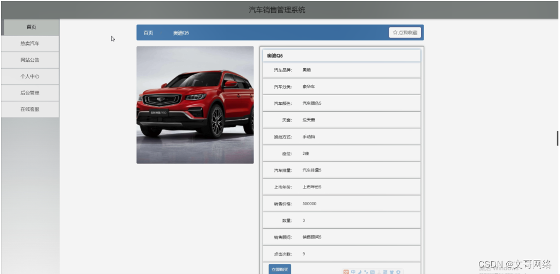Click the 点我收藏 favorite button

tap(405, 33)
